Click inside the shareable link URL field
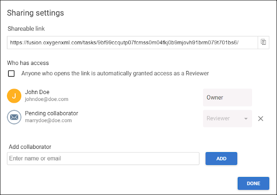The image size is (277, 195). tap(132, 42)
